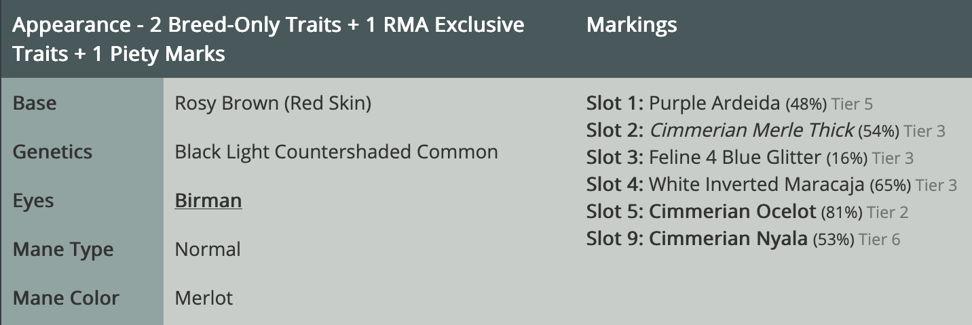Click the White Inverted Maracaja marking
Viewport: 972px width, 325px height.
coord(756,185)
